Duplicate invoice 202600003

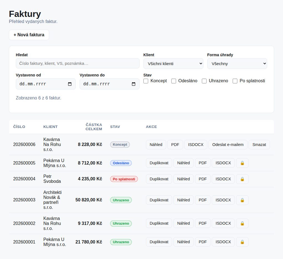(159, 200)
